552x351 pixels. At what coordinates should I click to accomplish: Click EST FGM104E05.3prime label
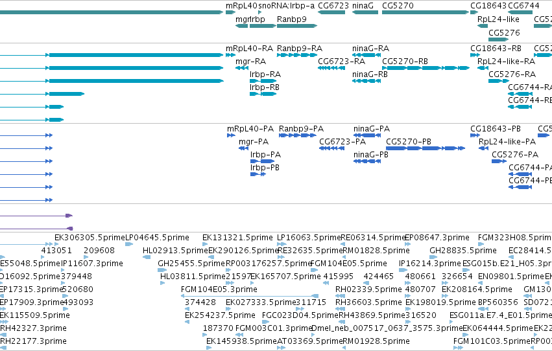[219, 289]
